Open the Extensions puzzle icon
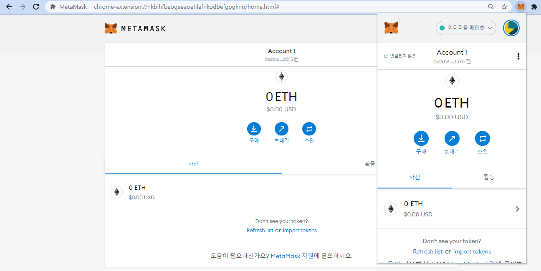 (x=534, y=7)
